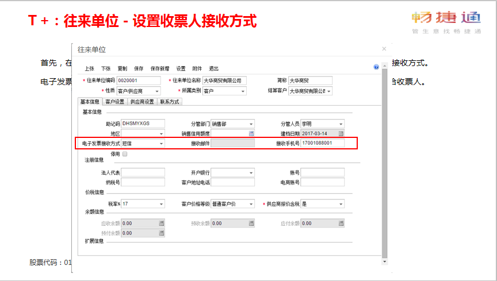Click 复制 toolbar button
The image size is (497, 281).
click(x=123, y=68)
